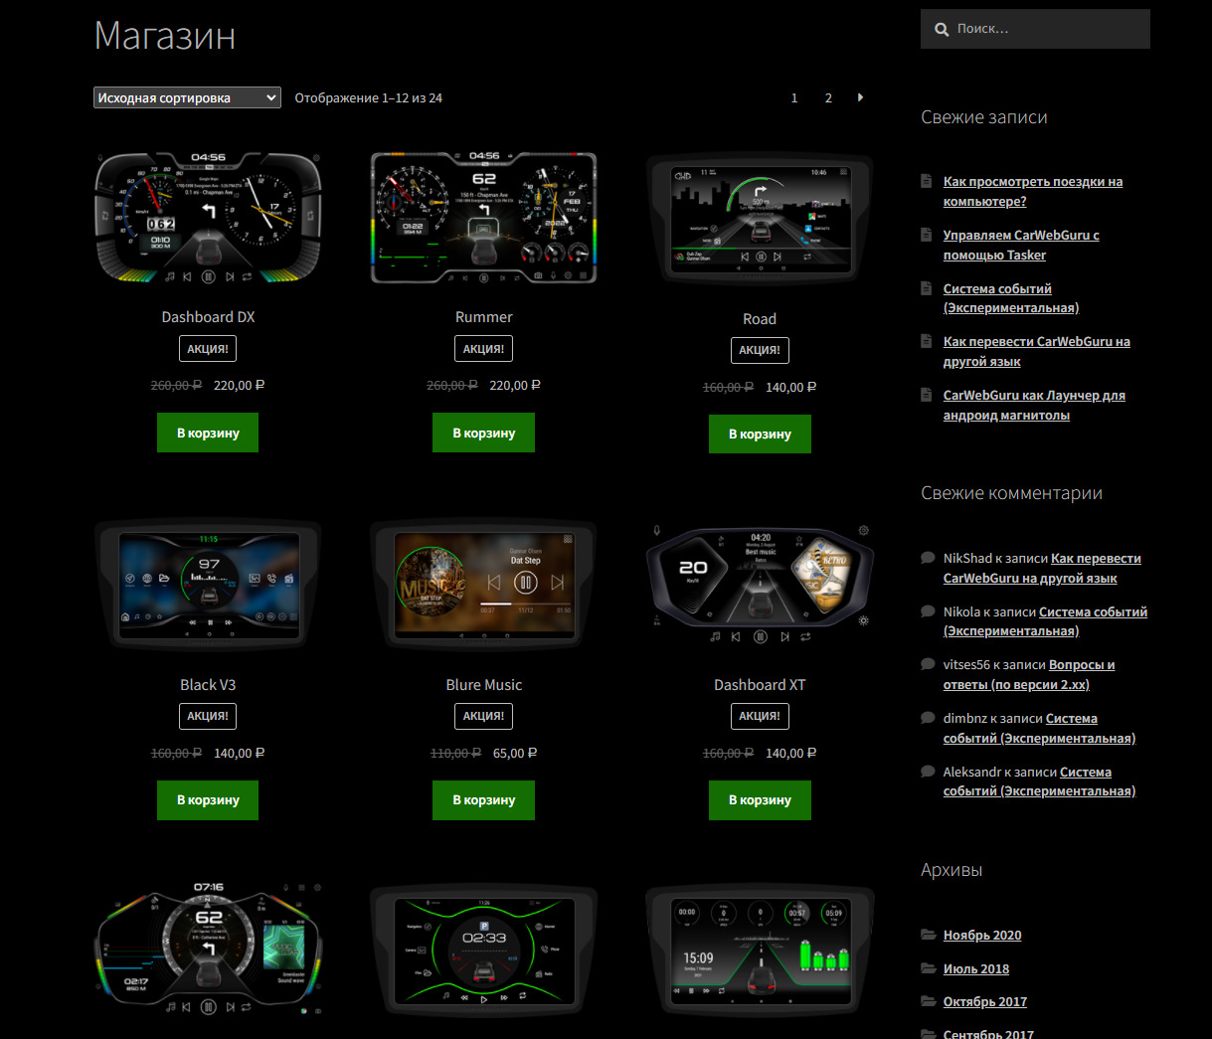Click the document icon beside 'Как перевести CarWebGuru' post
Image resolution: width=1212 pixels, height=1039 pixels.
(x=927, y=341)
